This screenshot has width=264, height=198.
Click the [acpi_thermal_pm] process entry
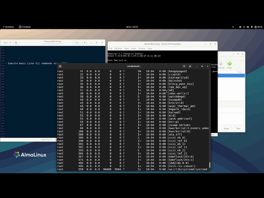point(181,106)
